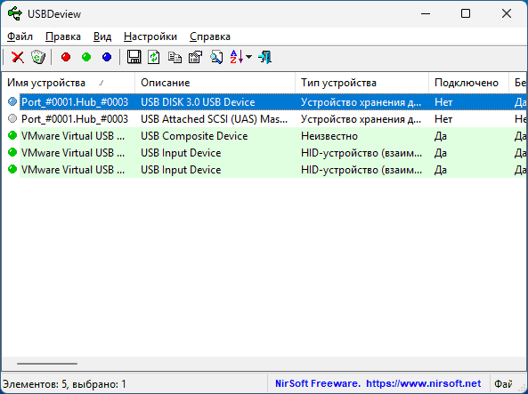This screenshot has height=394, width=528.
Task: Close the USBDeview window
Action: click(506, 14)
